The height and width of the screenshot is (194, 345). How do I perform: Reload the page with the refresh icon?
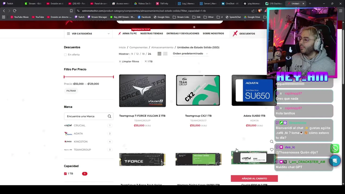coord(15,11)
